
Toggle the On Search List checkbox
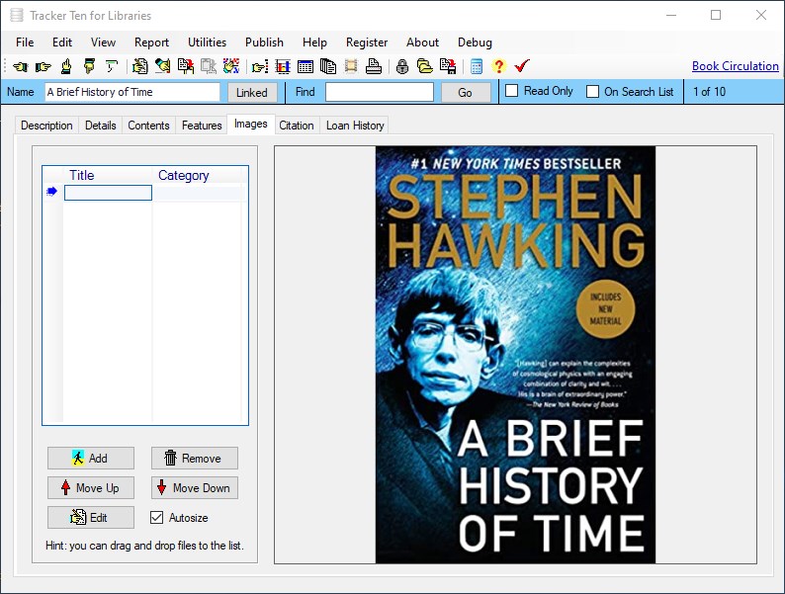tap(592, 92)
